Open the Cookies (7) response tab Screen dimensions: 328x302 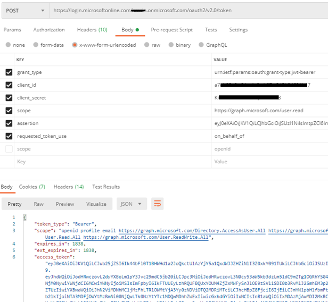click(x=32, y=187)
